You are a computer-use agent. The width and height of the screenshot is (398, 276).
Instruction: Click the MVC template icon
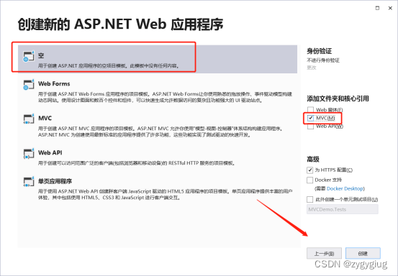tap(29, 119)
